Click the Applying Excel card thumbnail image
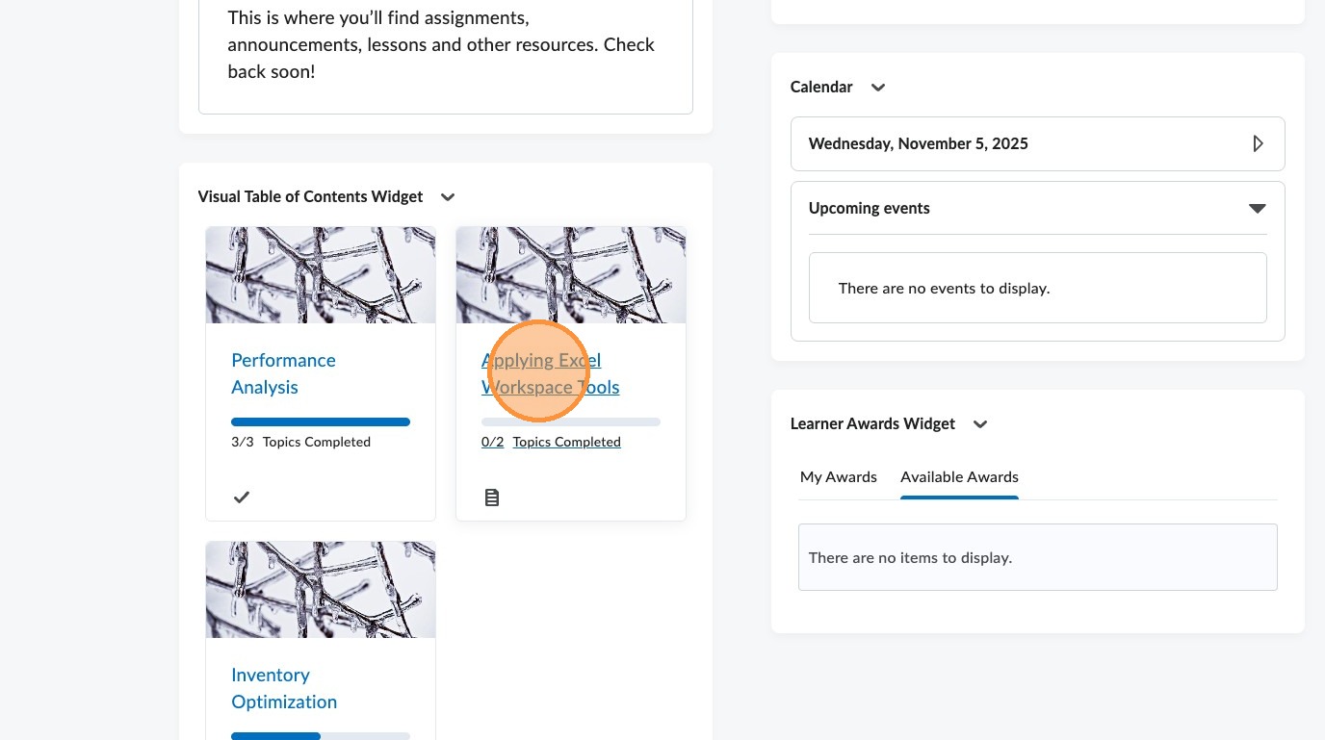The height and width of the screenshot is (740, 1325). [571, 275]
